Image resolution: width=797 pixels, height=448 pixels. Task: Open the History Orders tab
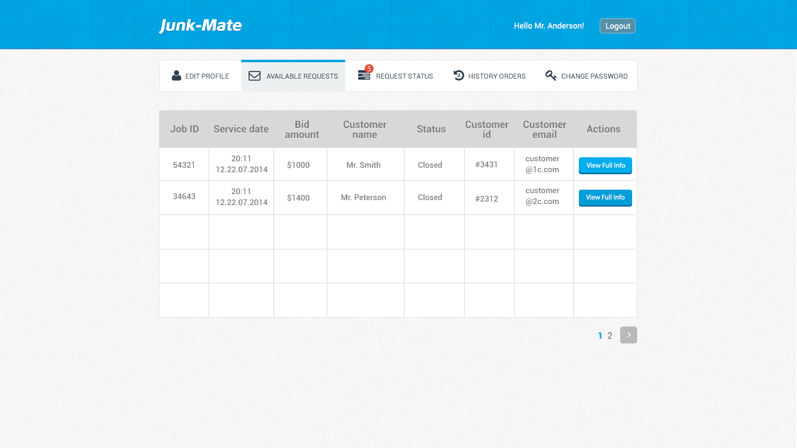click(x=496, y=76)
